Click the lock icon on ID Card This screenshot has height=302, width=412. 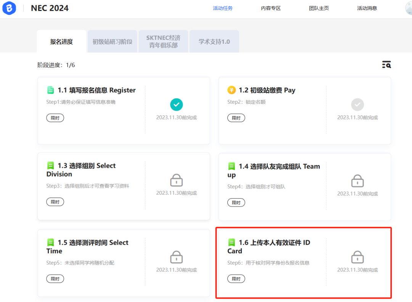point(357,257)
